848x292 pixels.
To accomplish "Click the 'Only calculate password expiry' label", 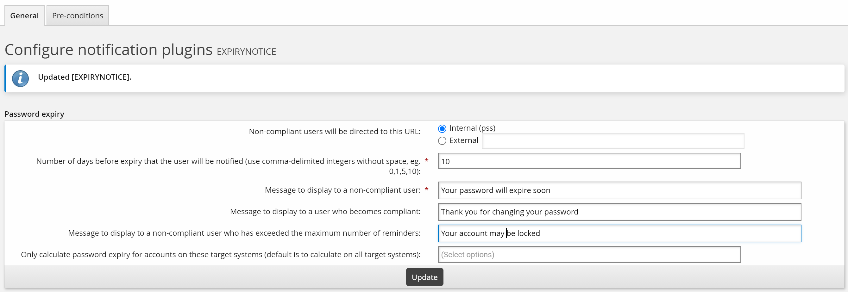I will (221, 255).
